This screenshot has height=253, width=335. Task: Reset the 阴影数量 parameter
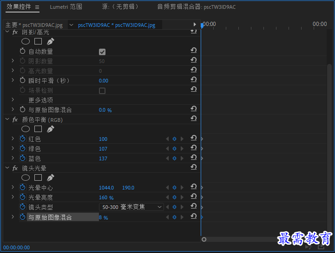(x=194, y=60)
